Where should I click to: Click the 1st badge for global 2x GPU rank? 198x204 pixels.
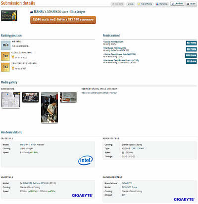(5, 56)
